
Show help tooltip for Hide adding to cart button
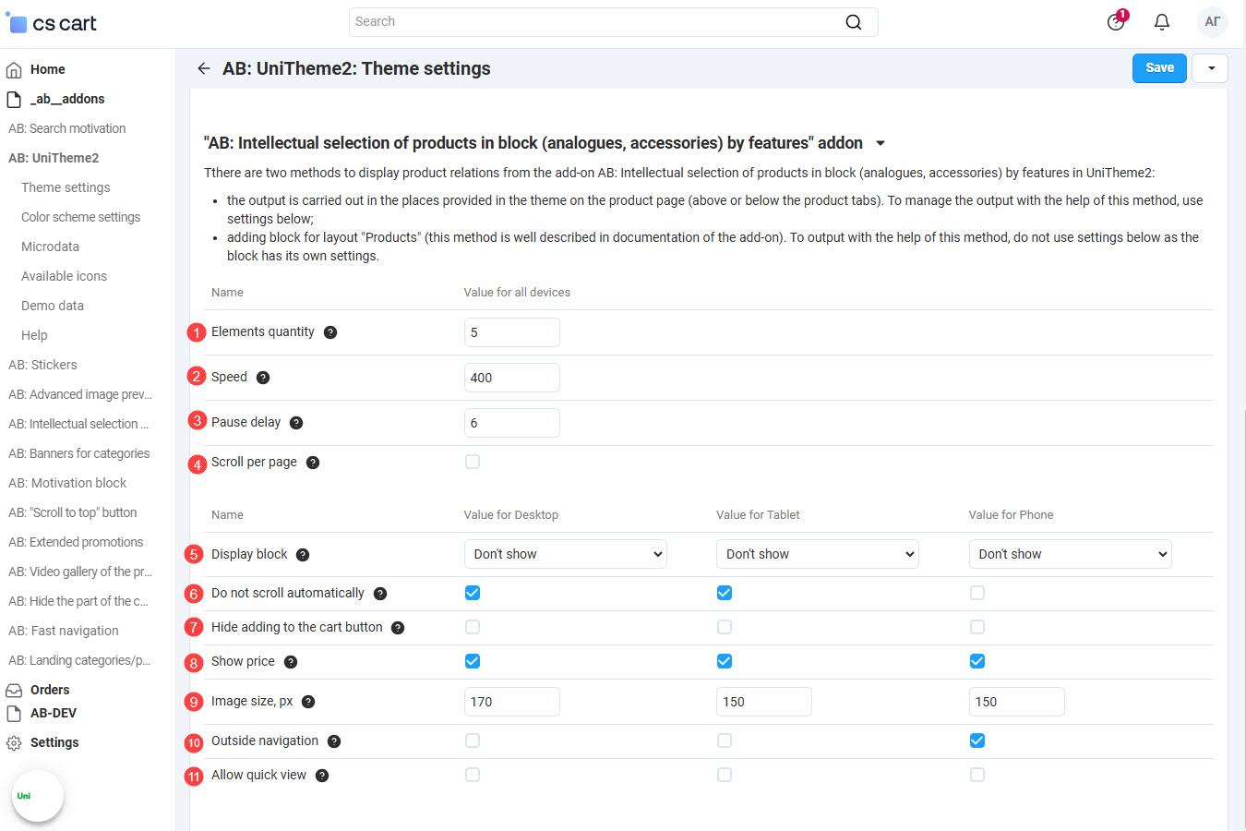[398, 628]
